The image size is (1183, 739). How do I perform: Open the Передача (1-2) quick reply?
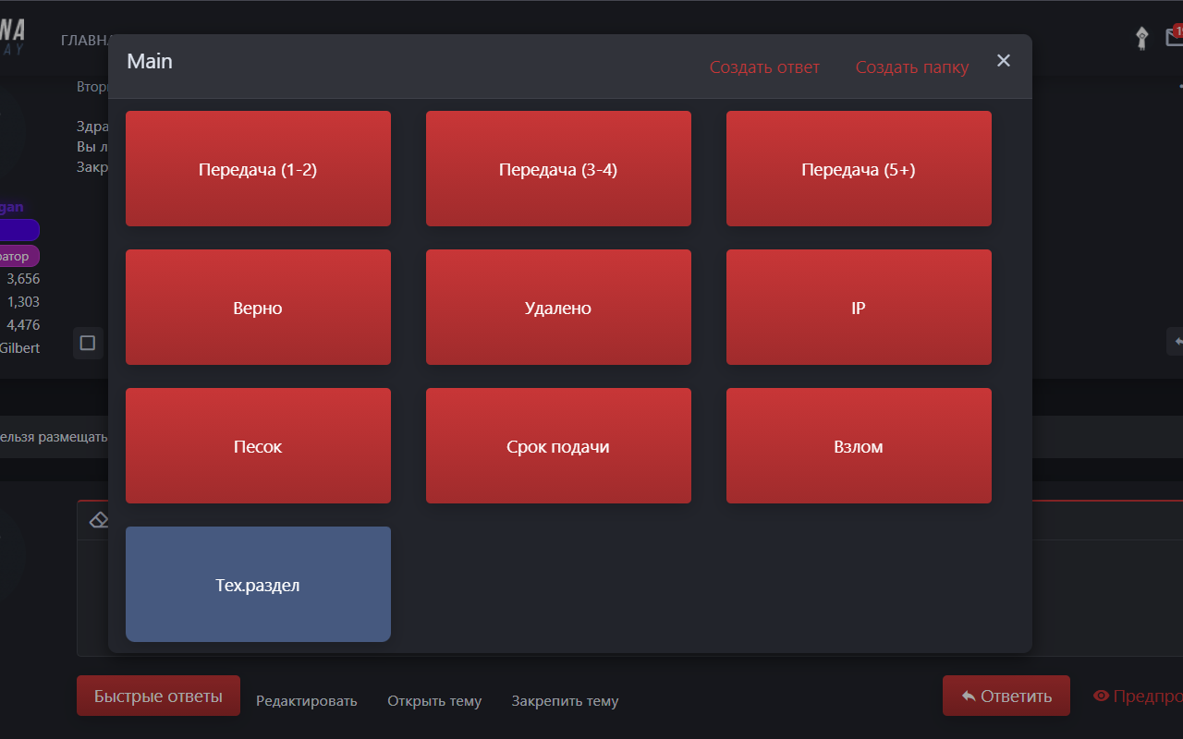(x=258, y=168)
